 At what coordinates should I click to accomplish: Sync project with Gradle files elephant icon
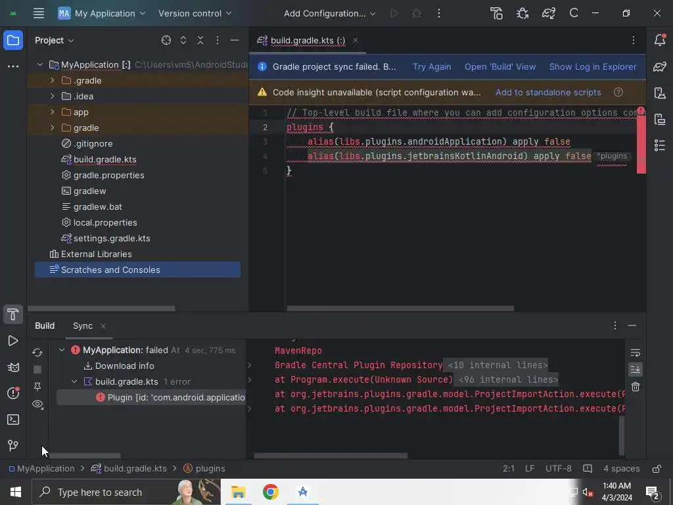tap(549, 13)
